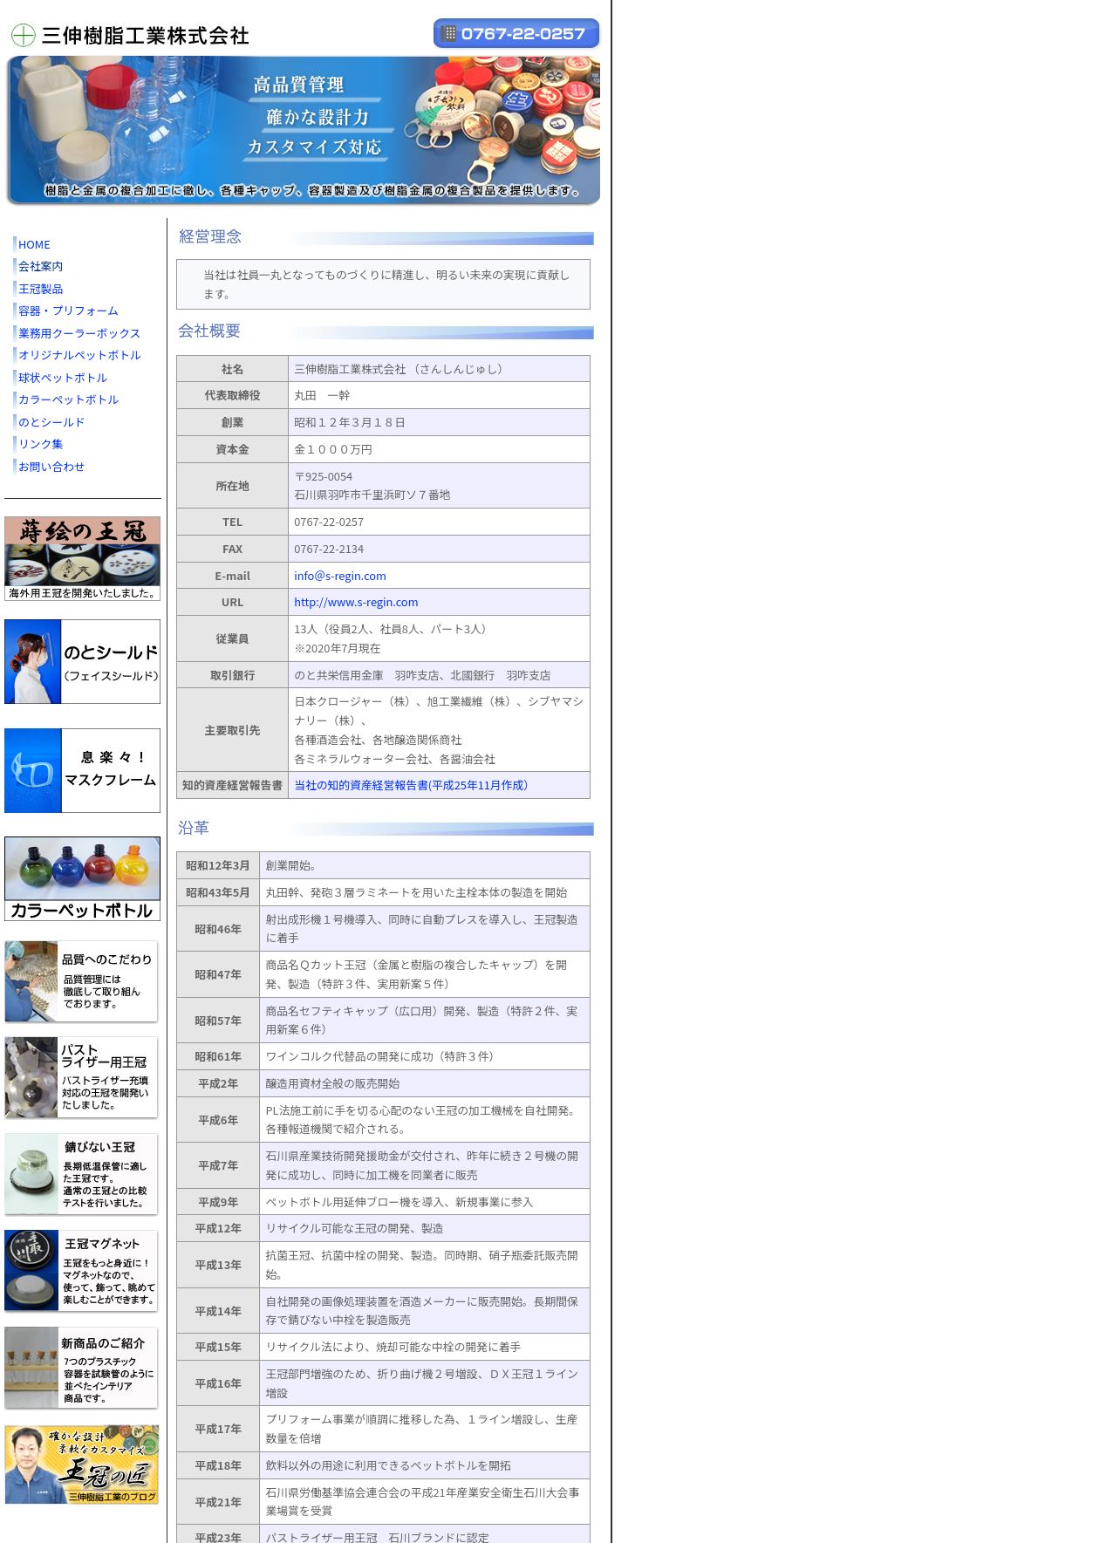Open the 王冠マグネット banner

click(x=81, y=1271)
